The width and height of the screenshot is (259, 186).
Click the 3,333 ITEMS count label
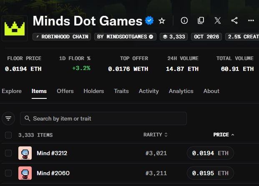point(35,135)
